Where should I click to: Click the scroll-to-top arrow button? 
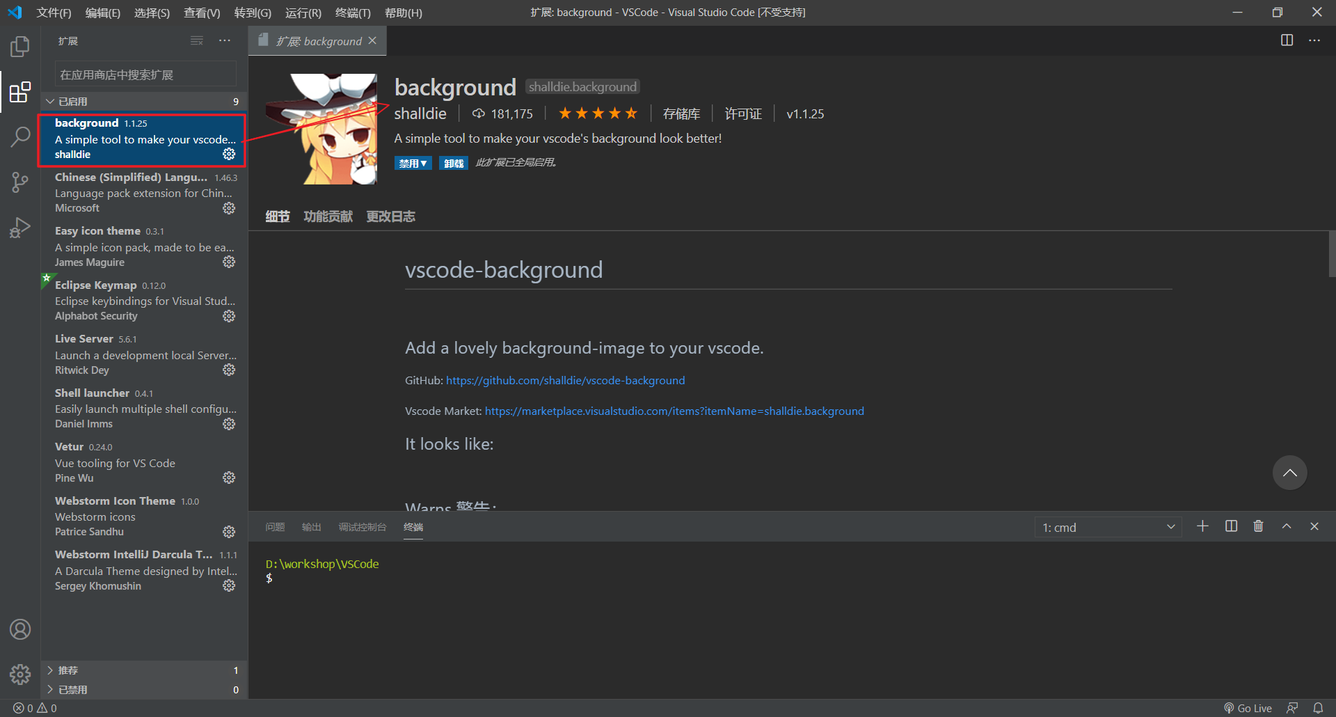[x=1290, y=473]
